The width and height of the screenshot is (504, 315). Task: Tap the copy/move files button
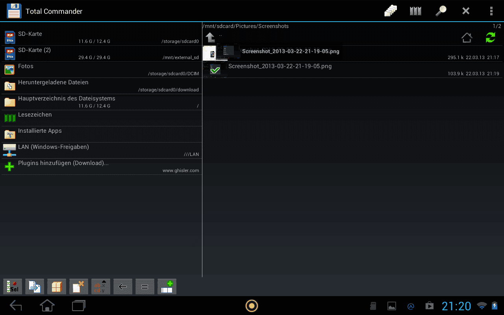[x=35, y=287]
